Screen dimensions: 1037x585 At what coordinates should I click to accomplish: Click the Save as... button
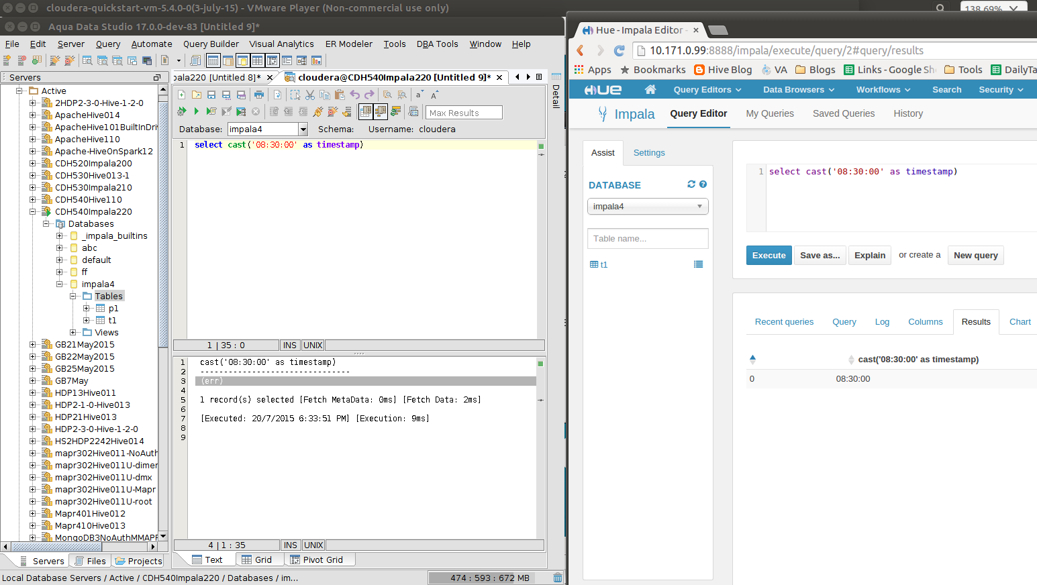pos(820,256)
